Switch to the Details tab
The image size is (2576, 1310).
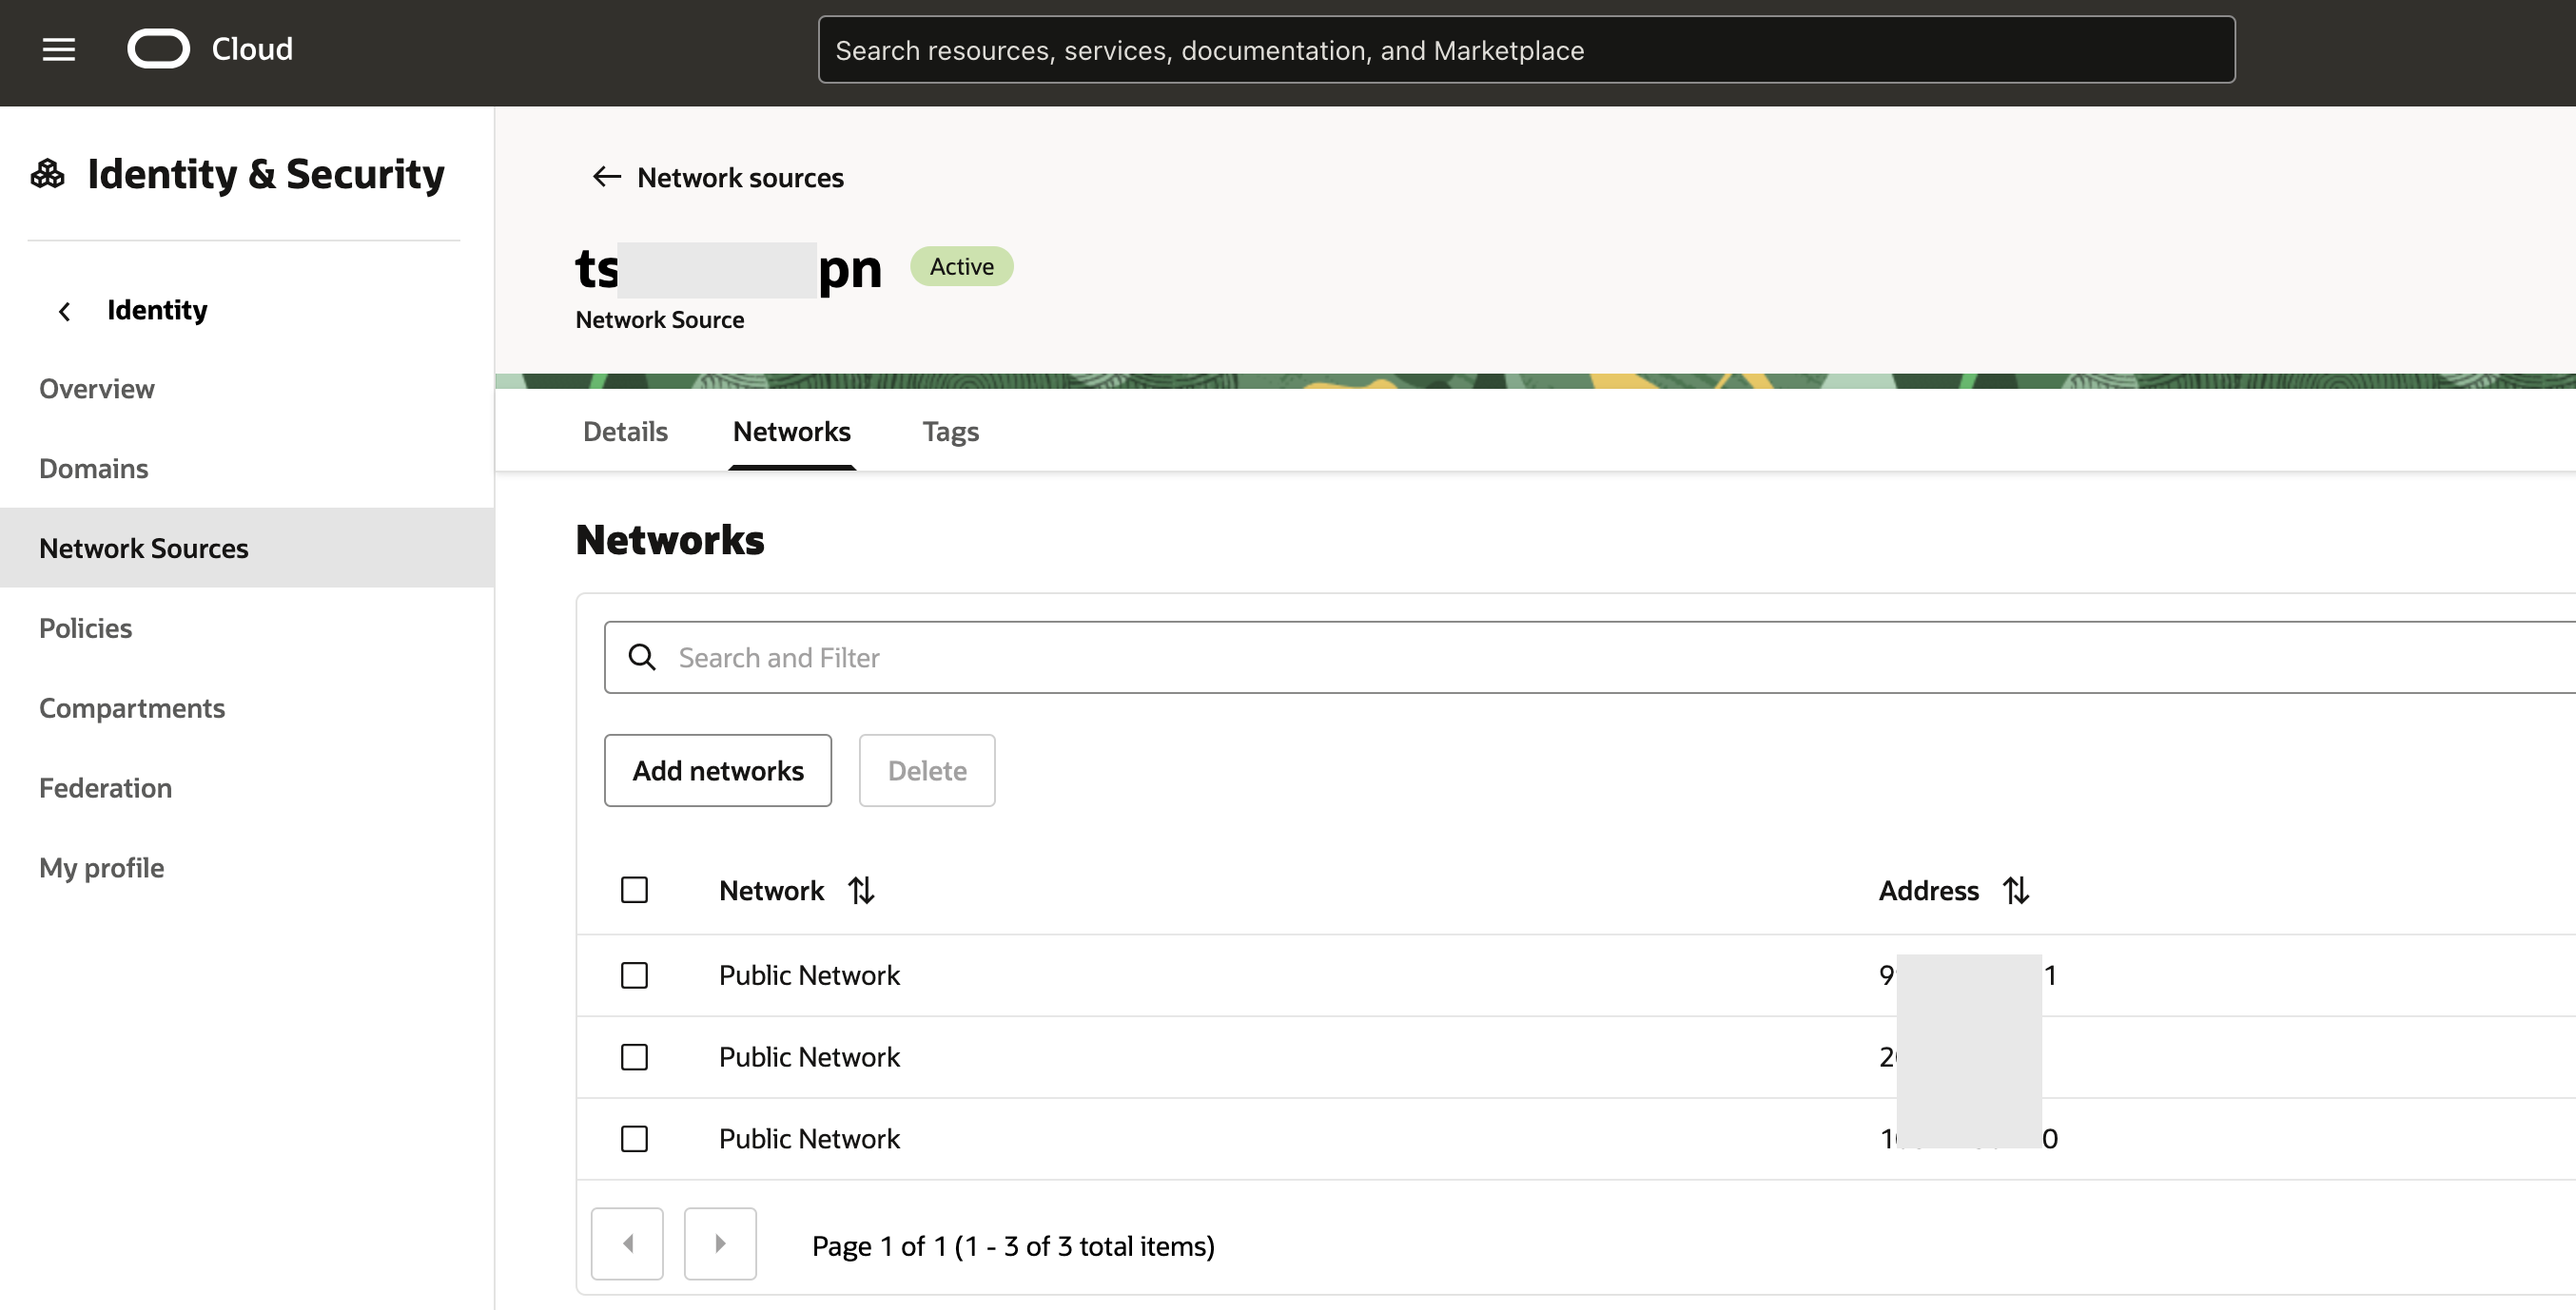[625, 431]
